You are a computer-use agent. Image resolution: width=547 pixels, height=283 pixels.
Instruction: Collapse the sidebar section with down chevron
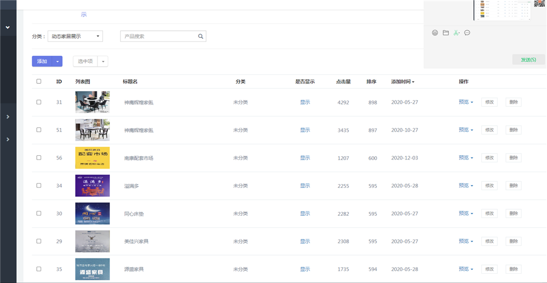click(8, 27)
